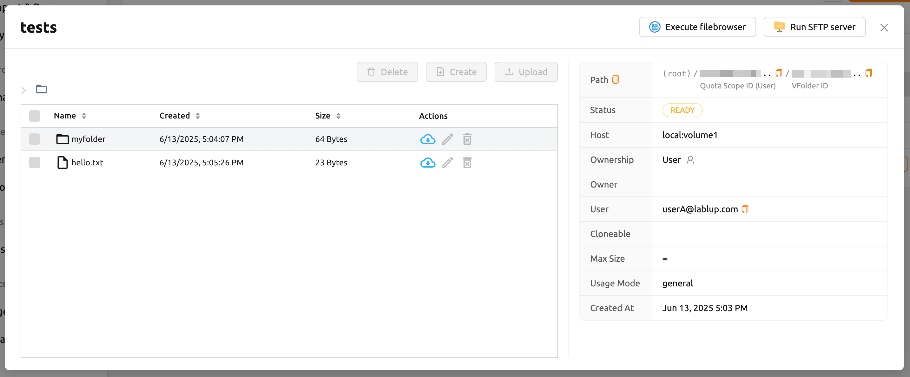
Task: Go to root folder via breadcrumb icon
Action: (x=41, y=89)
